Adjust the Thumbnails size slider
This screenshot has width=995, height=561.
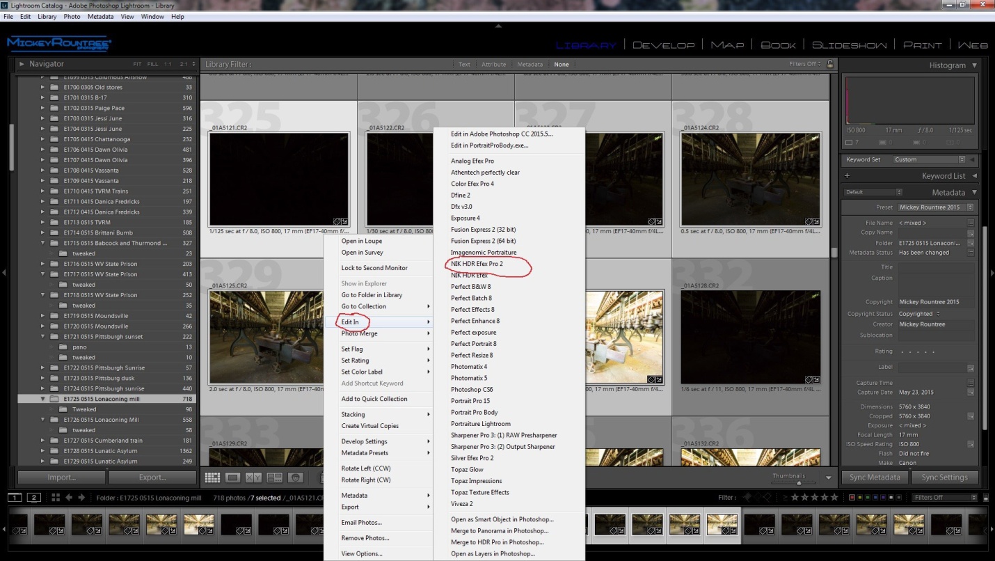(x=798, y=482)
